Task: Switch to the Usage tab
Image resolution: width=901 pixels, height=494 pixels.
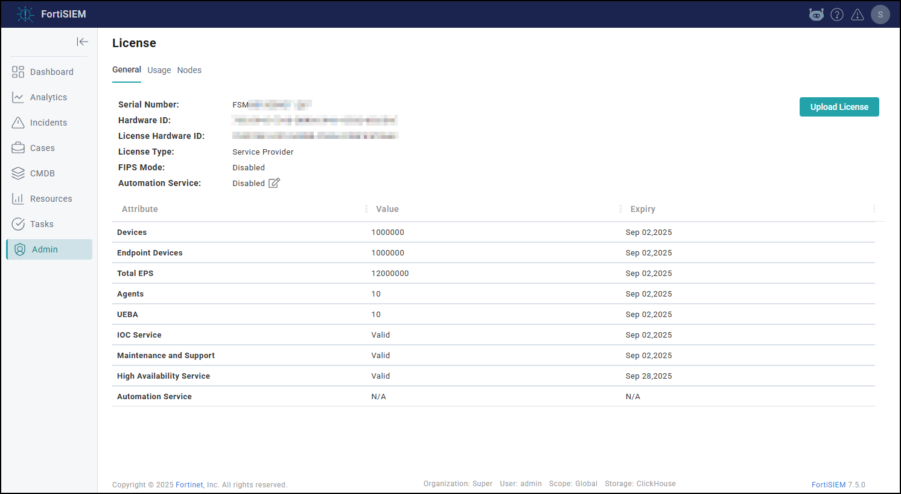Action: 159,70
